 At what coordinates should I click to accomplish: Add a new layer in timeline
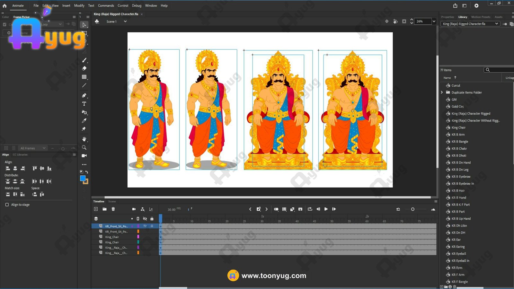point(96,209)
